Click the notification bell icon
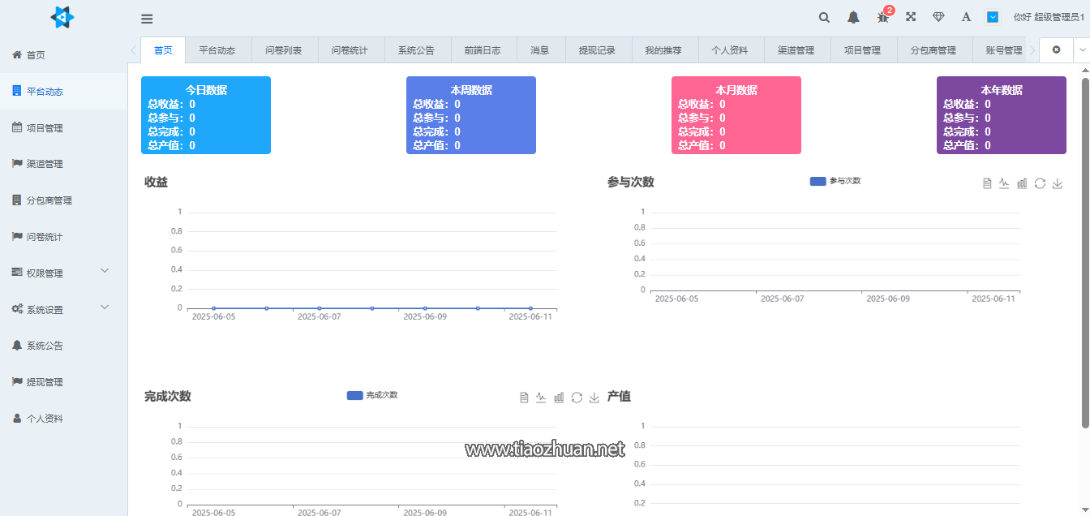The width and height of the screenshot is (1090, 516). click(853, 17)
